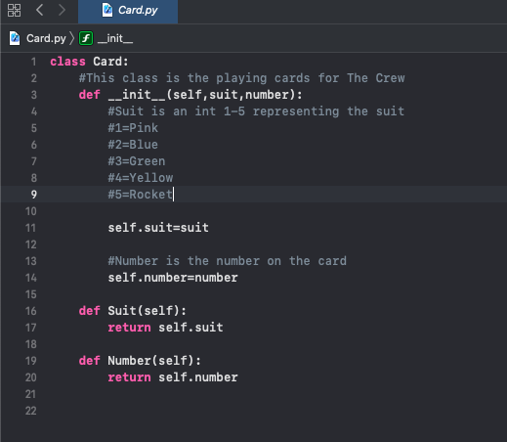Click line number 19 in the gutter

(31, 361)
